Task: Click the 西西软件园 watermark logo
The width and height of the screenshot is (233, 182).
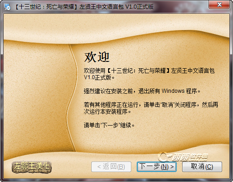Action: 183,157
